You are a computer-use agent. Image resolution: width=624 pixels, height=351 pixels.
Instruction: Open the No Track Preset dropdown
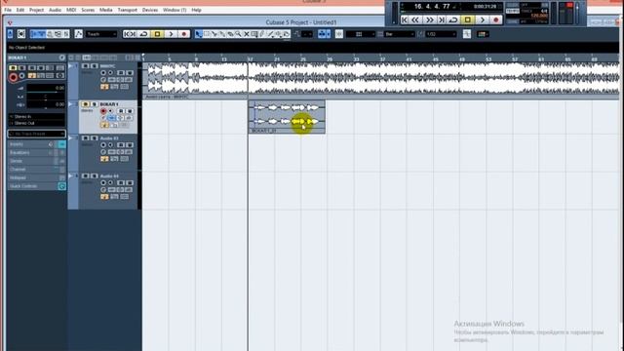pos(37,134)
